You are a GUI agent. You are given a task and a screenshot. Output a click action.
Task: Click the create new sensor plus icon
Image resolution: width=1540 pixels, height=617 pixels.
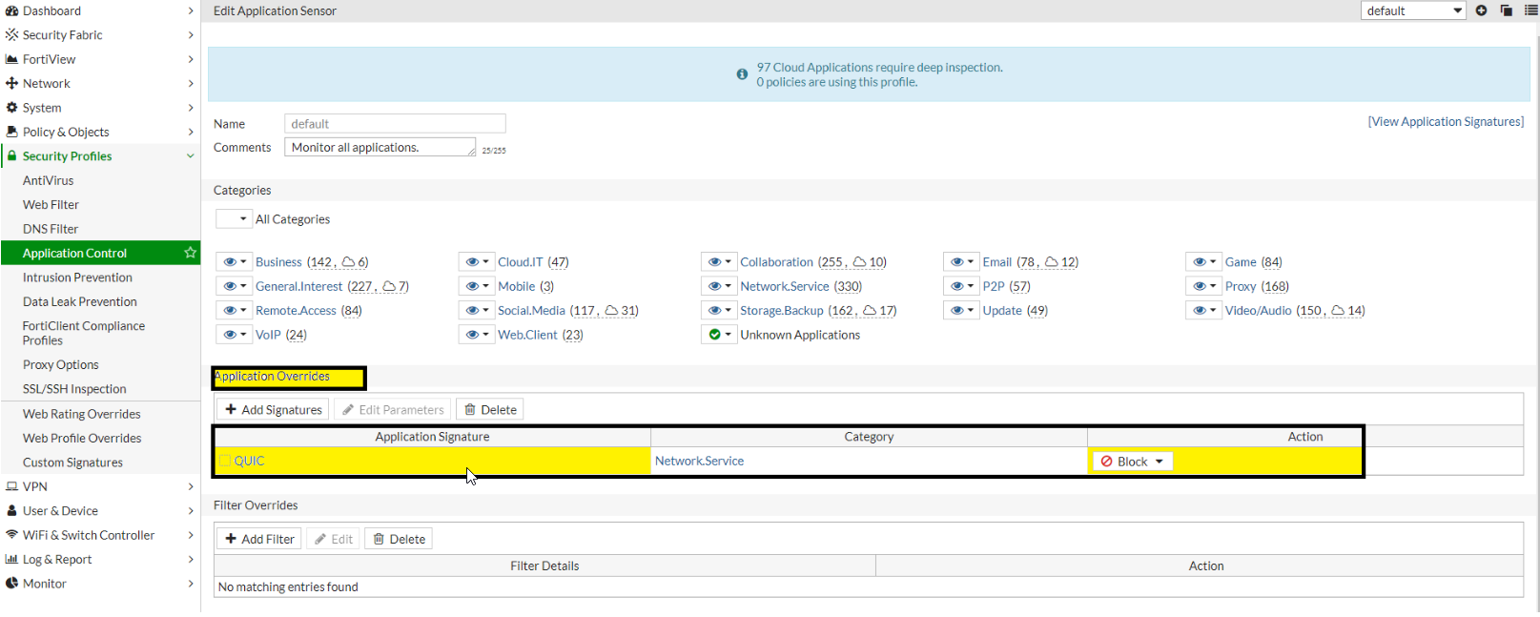point(1481,10)
